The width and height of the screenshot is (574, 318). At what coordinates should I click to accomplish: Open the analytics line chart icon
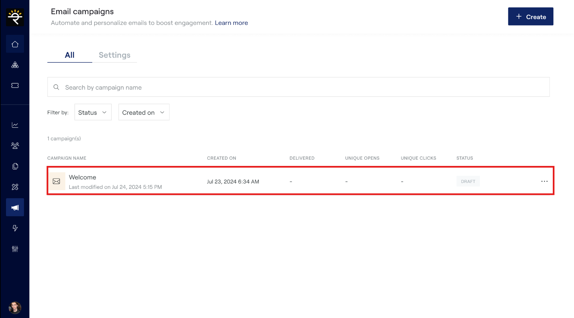[x=15, y=125]
